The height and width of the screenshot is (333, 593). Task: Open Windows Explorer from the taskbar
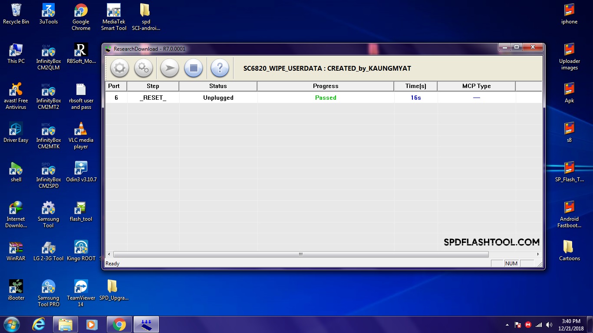click(x=66, y=324)
